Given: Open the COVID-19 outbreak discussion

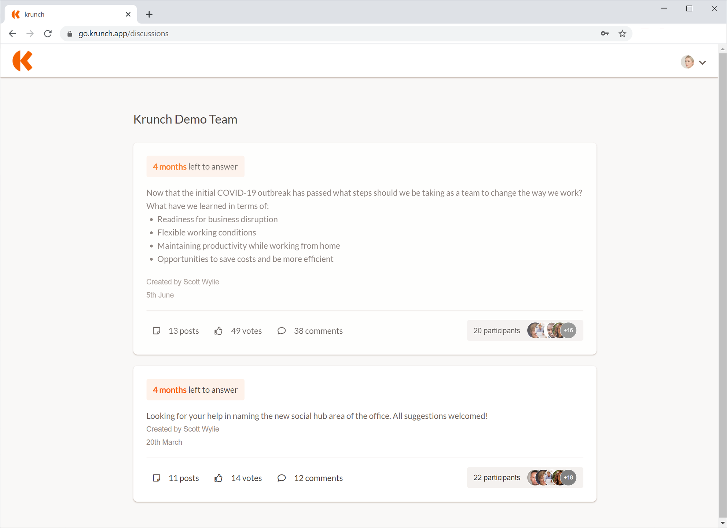Looking at the screenshot, I should 364,193.
